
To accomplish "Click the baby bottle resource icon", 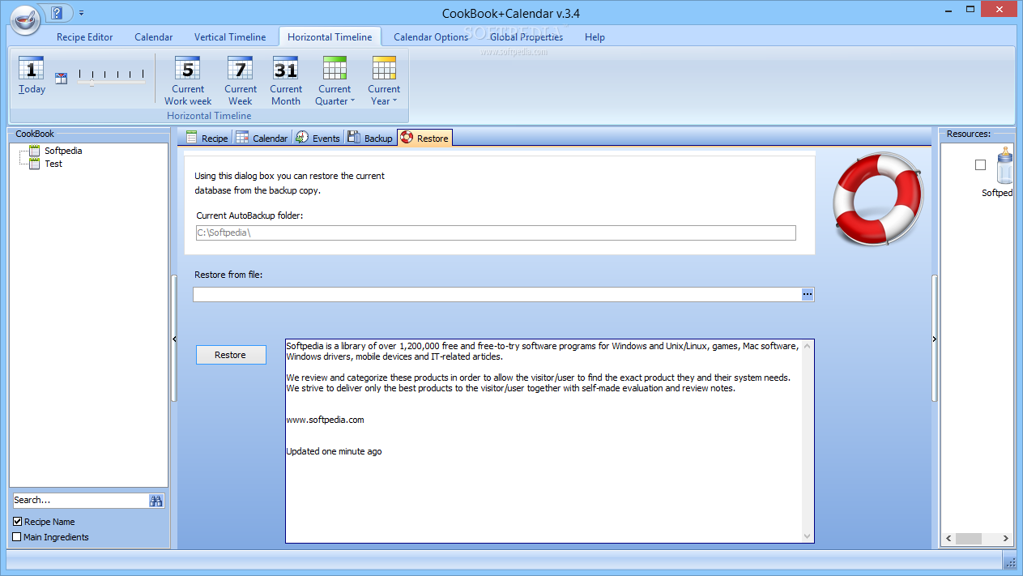I will [x=1004, y=167].
